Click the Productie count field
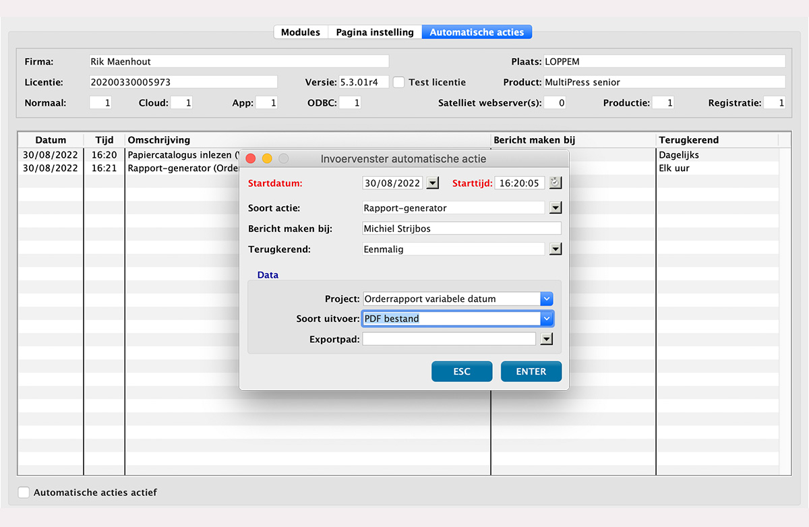The height and width of the screenshot is (527, 809). 663,103
